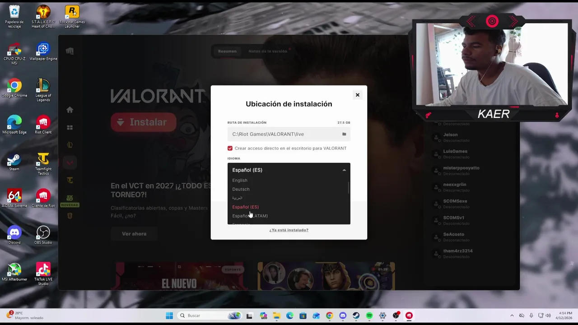The height and width of the screenshot is (325, 578).
Task: Open Notas de la versión tab
Action: click(268, 51)
